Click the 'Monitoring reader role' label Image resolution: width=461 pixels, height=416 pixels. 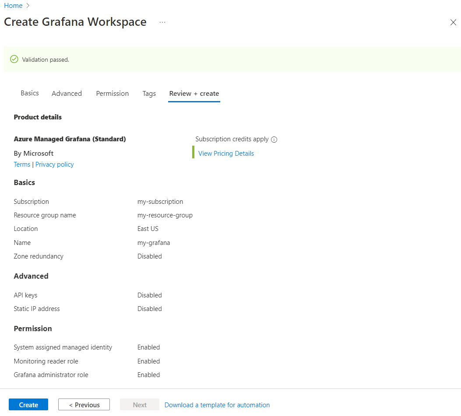tap(46, 361)
